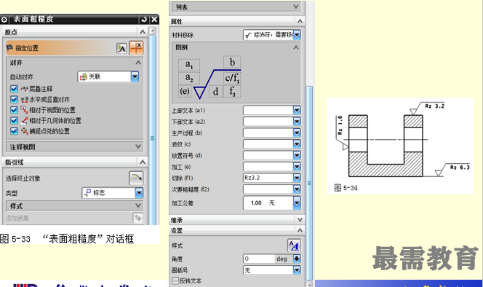
Task: Collapse the 原点 section
Action: click(x=143, y=32)
